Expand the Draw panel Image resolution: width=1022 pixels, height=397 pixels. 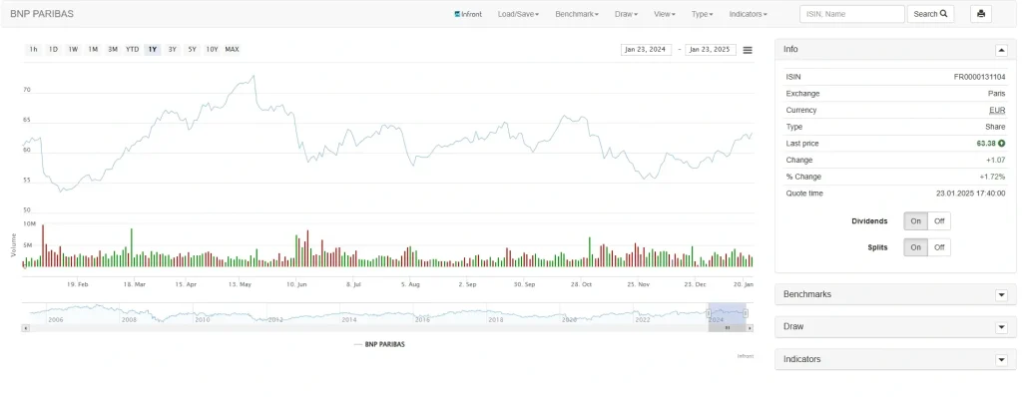click(x=1002, y=327)
